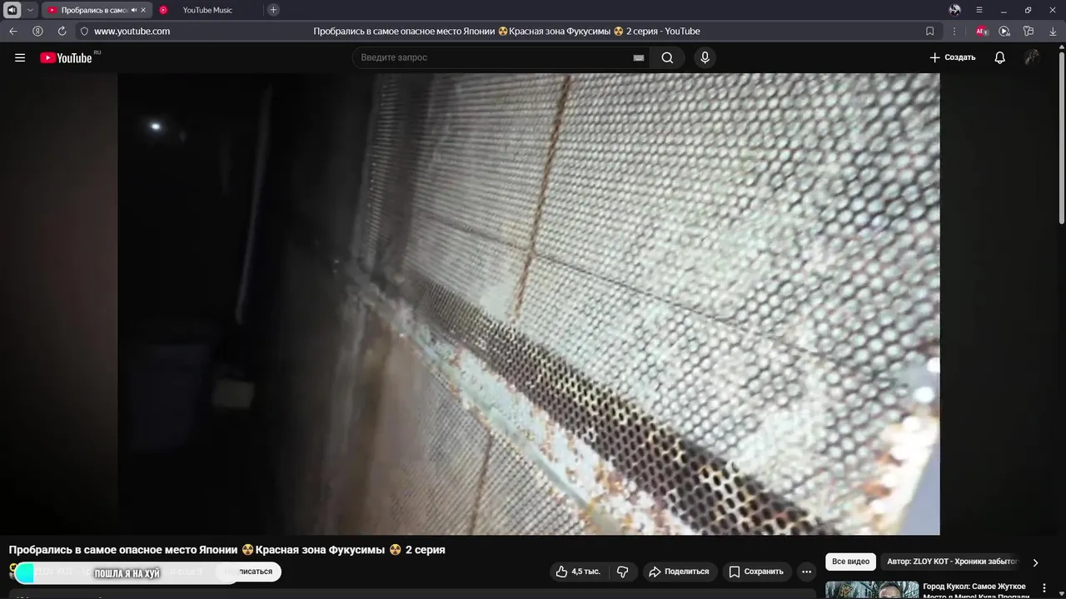This screenshot has height=599, width=1066.
Task: Open the three-dot more actions under video
Action: (x=806, y=572)
